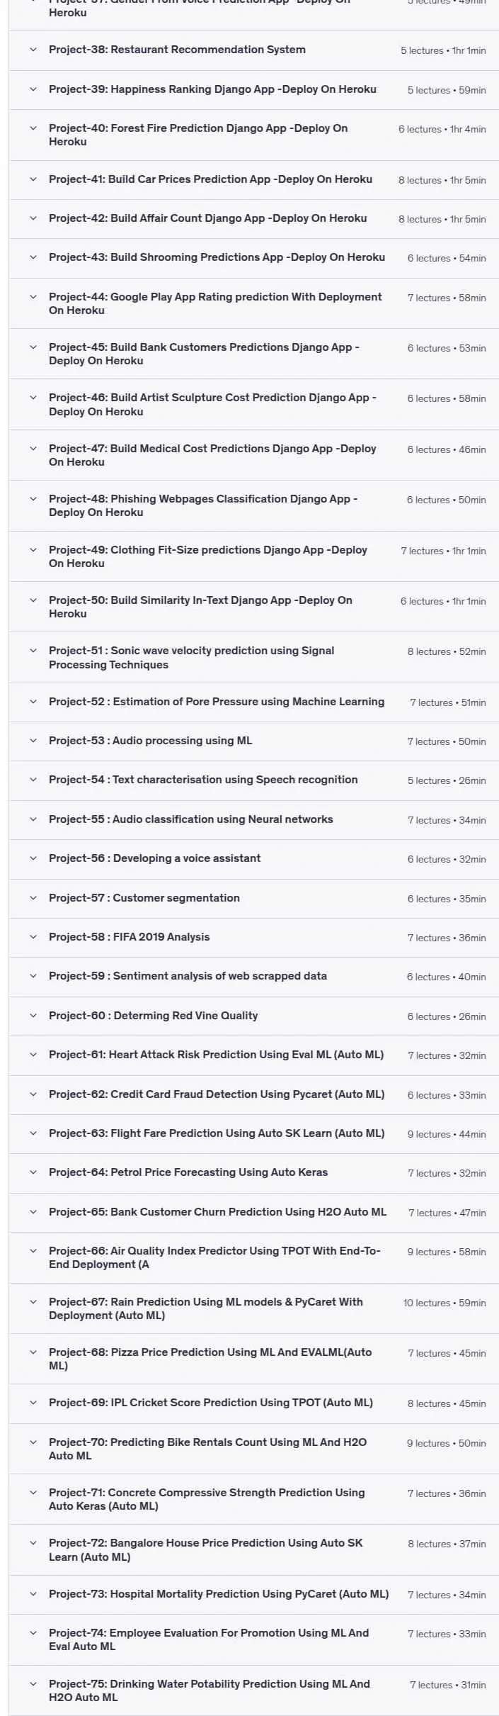Screen dimensions: 499x1716
Task: Click arrow icon beside Project-60 Red Vine Quality
Action: [33, 1016]
